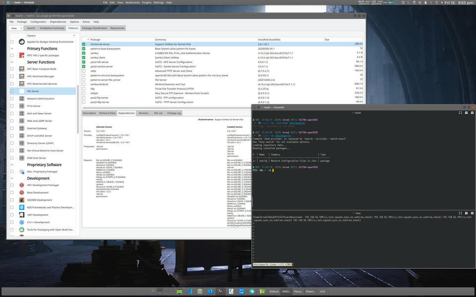Click the Size column header
The image size is (476, 297).
[343, 40]
